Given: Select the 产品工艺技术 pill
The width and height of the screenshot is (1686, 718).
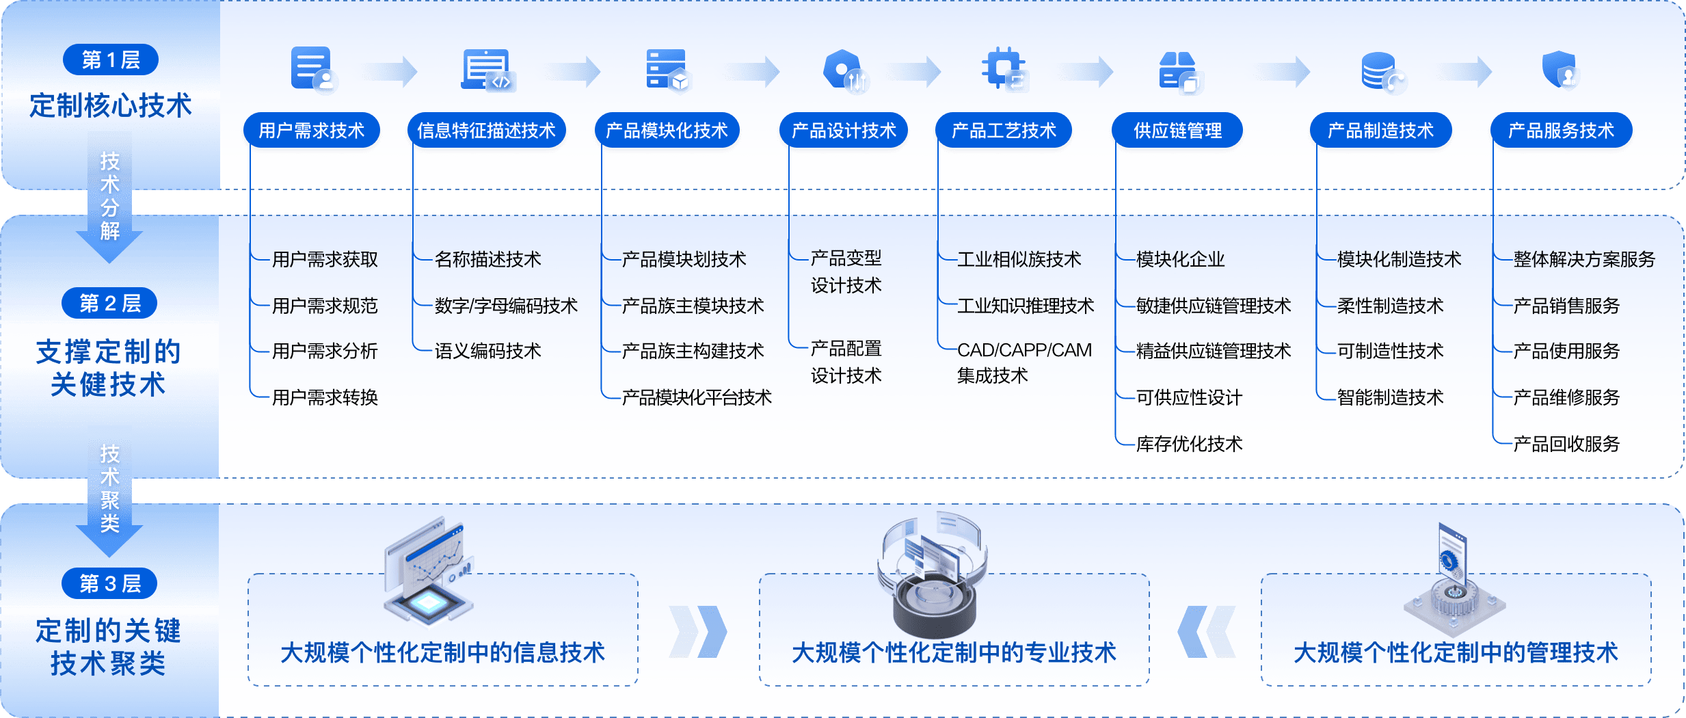Looking at the screenshot, I should point(1004,130).
